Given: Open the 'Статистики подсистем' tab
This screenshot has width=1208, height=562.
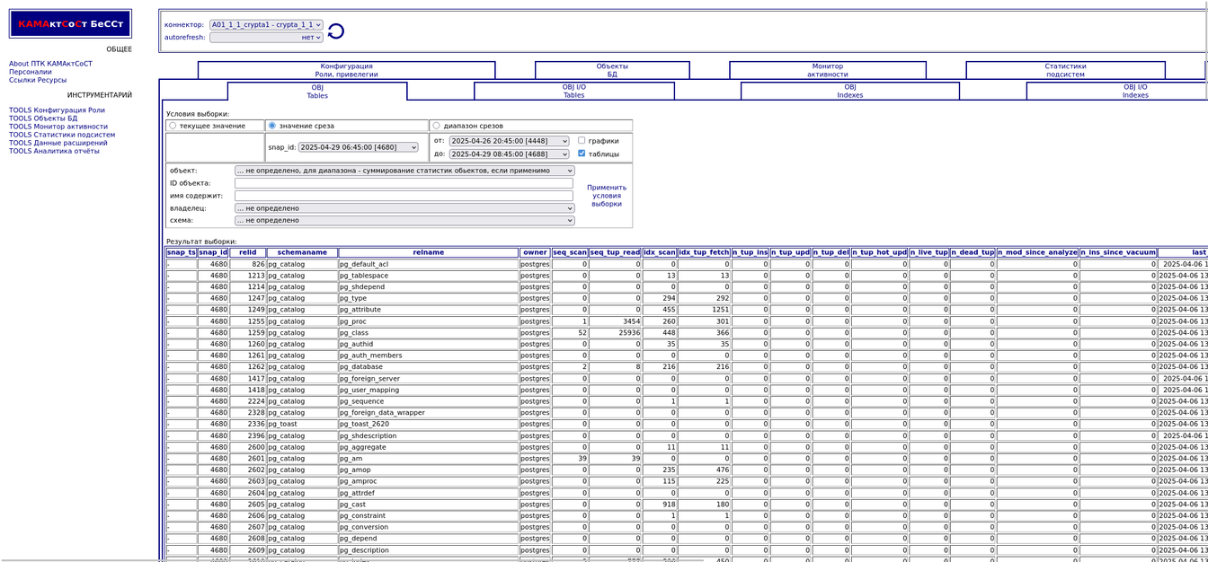Looking at the screenshot, I should click(x=1065, y=70).
